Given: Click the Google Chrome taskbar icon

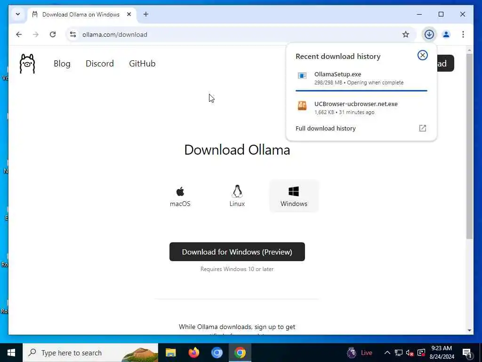Looking at the screenshot, I should 240,353.
